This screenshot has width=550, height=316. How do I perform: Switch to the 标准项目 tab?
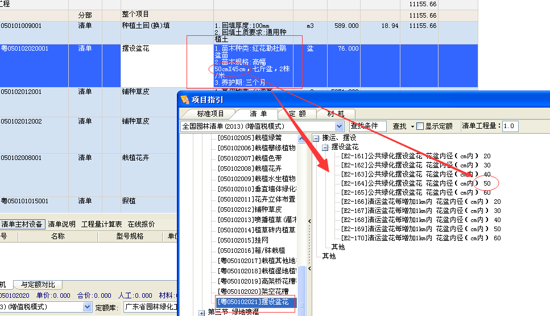(x=210, y=114)
